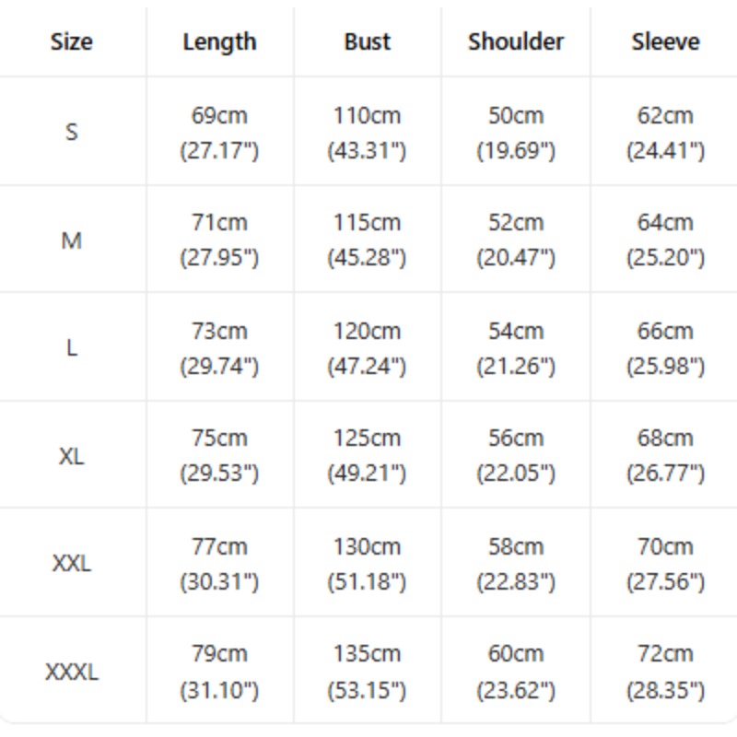Image resolution: width=737 pixels, height=737 pixels.
Task: Click the XXL size row label
Action: pyautogui.click(x=72, y=563)
